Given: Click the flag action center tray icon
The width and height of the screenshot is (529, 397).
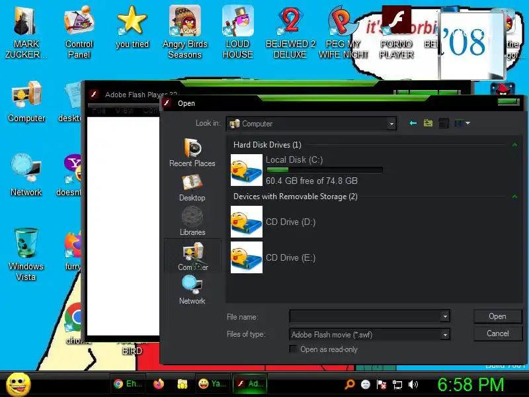Looking at the screenshot, I should click(382, 384).
